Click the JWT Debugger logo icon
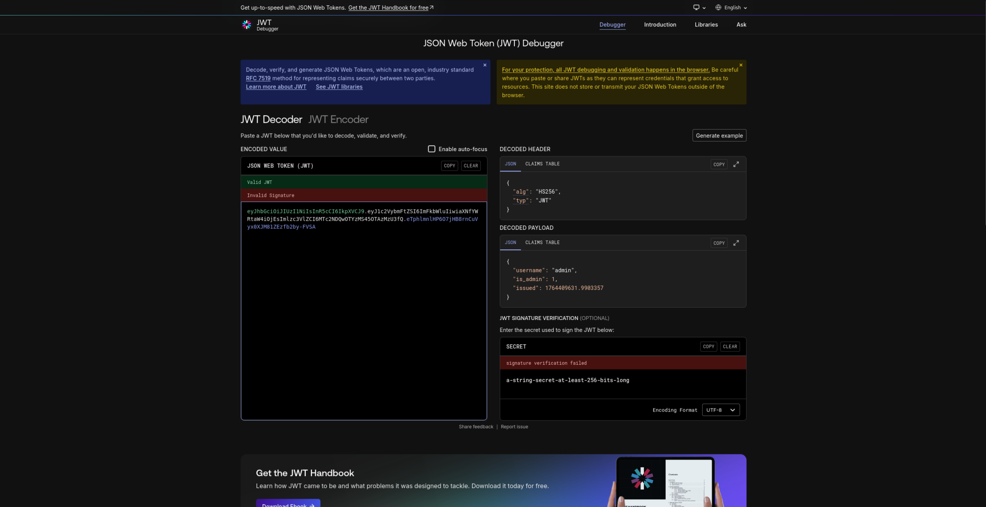 pos(247,25)
